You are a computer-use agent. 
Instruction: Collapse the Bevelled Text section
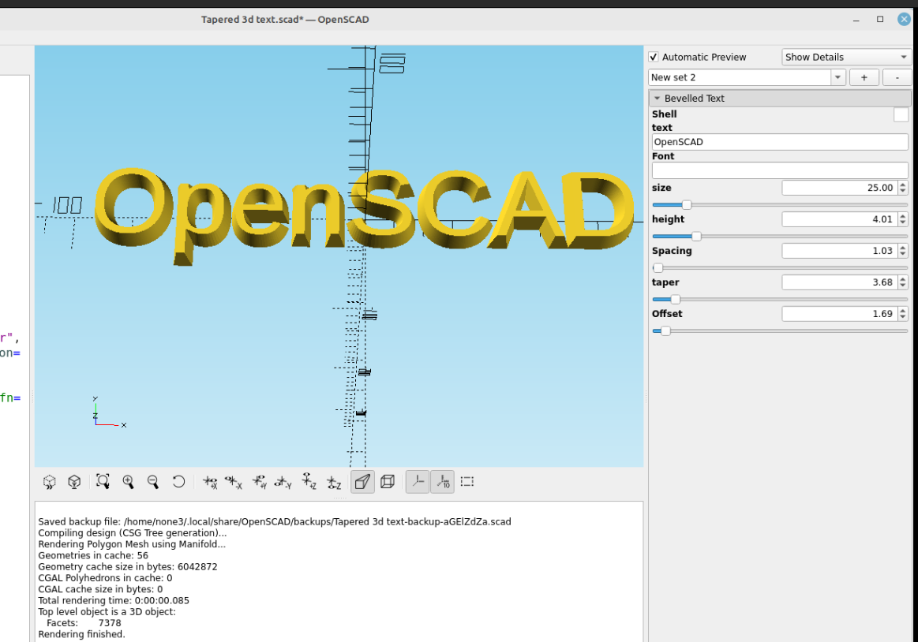[658, 98]
